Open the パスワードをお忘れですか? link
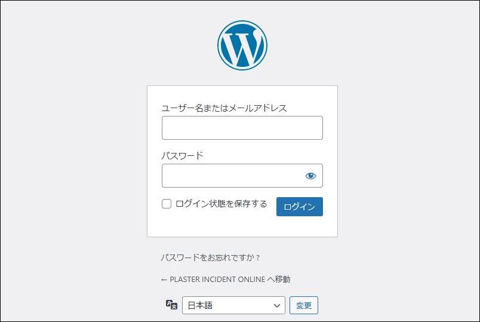The height and width of the screenshot is (322, 480). [x=210, y=257]
